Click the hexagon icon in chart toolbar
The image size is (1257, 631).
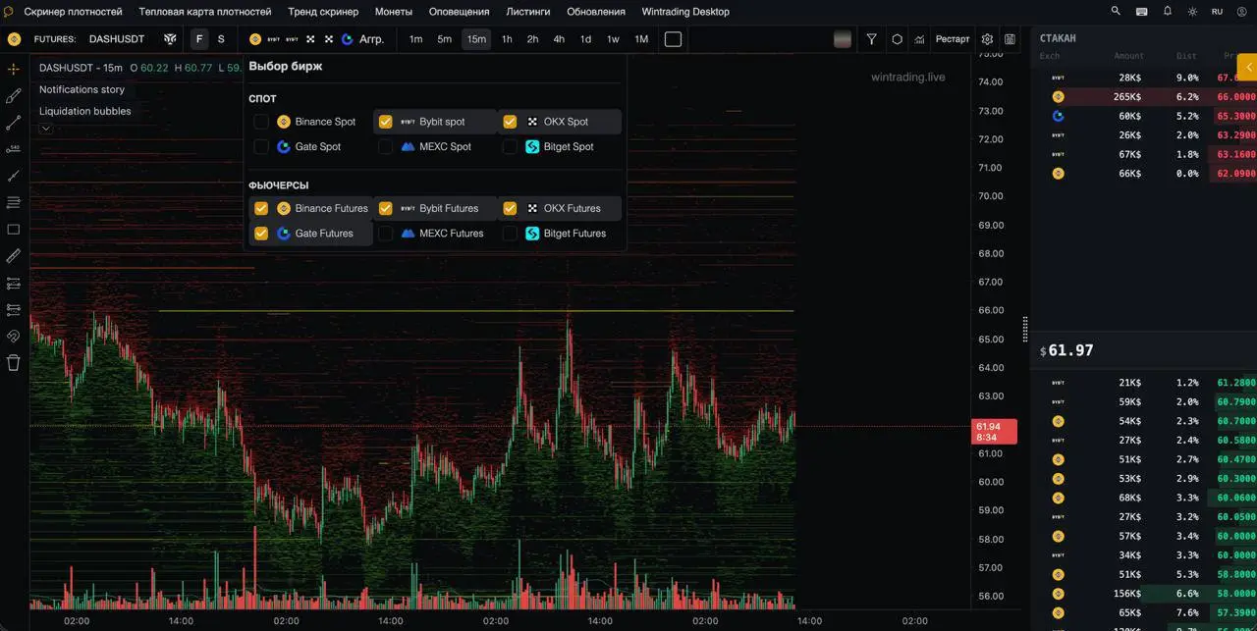(x=897, y=39)
